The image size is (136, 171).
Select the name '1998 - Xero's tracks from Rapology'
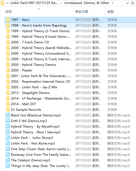click(39, 25)
